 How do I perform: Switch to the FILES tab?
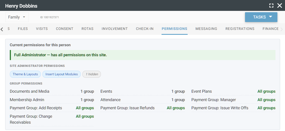pos(23,29)
